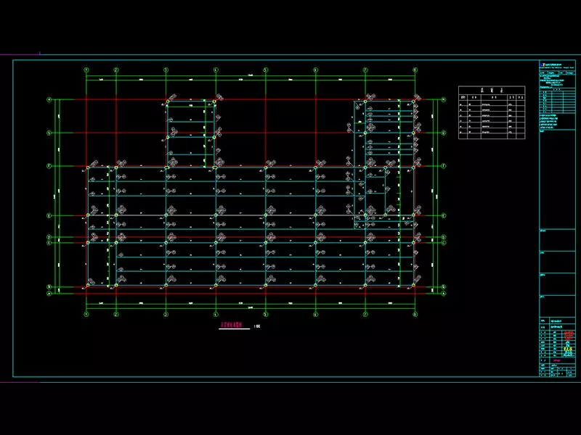Click the scale text beside the drawing title
The width and height of the screenshot is (581, 435).
click(257, 328)
